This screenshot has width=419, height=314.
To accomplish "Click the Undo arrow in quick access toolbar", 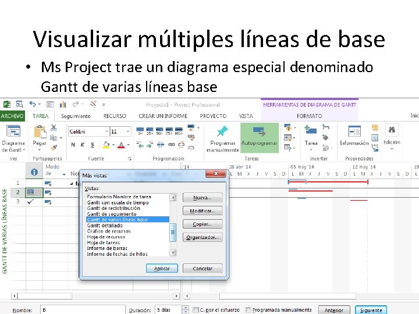I will click(x=33, y=104).
